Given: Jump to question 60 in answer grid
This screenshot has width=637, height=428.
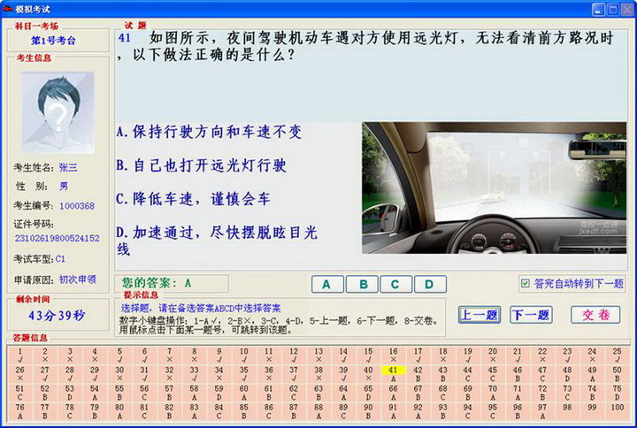Looking at the screenshot, I should [x=244, y=393].
